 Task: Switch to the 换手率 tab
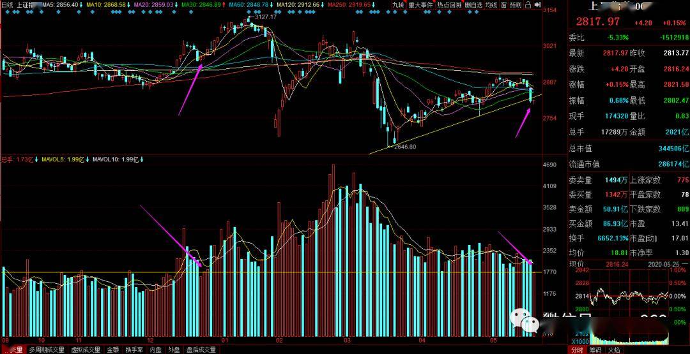134,350
